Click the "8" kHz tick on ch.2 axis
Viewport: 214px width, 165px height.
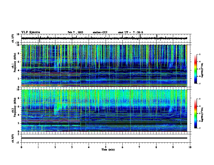coord(19,98)
